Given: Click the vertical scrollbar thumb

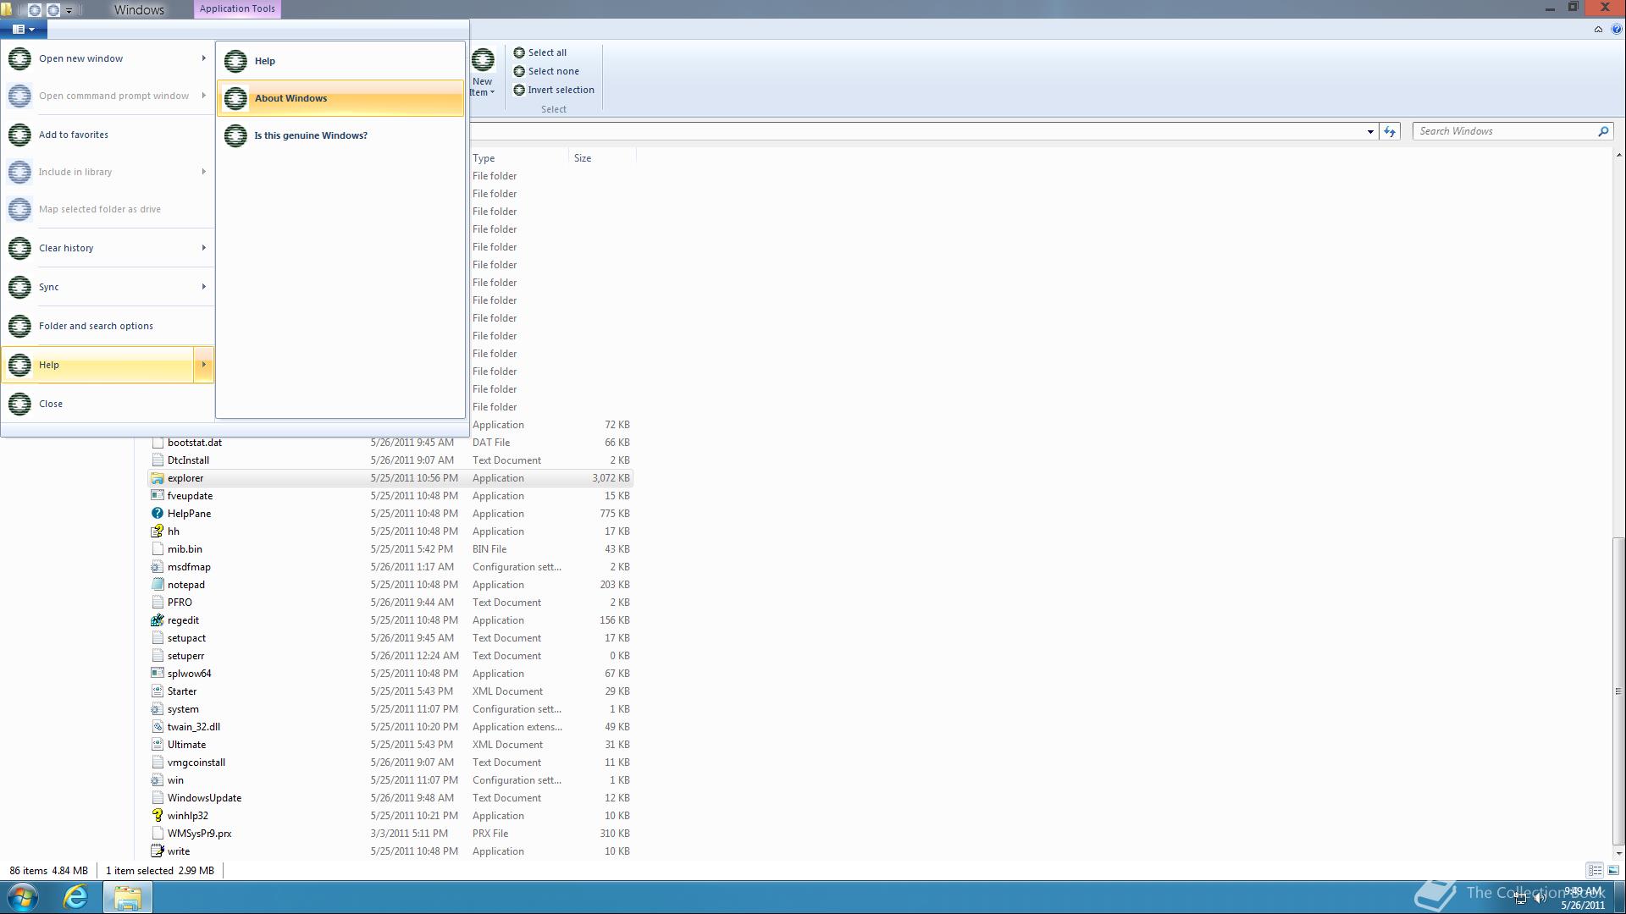Looking at the screenshot, I should click(1618, 691).
